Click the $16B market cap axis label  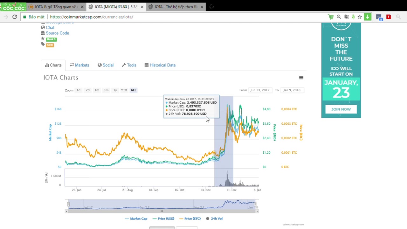[x=58, y=109]
